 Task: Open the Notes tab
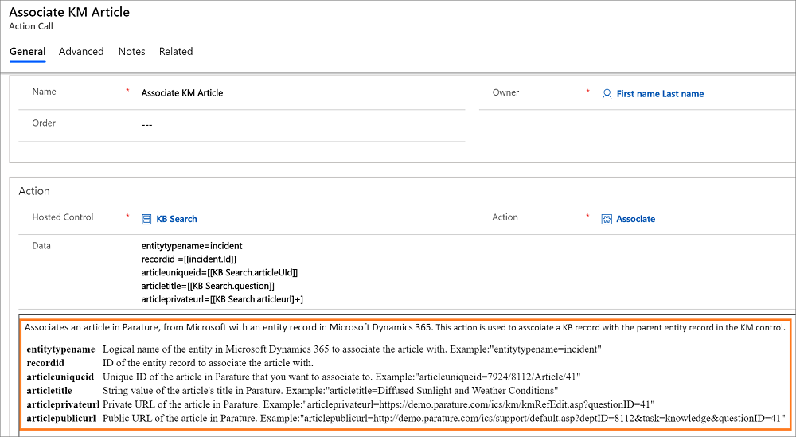(131, 51)
